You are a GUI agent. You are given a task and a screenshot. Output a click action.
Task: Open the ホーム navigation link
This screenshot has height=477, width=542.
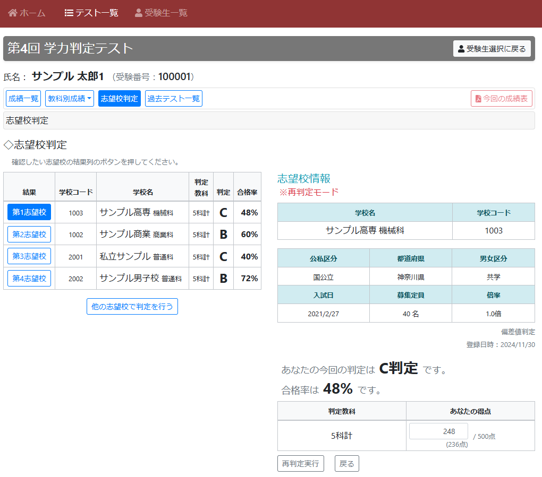(27, 13)
